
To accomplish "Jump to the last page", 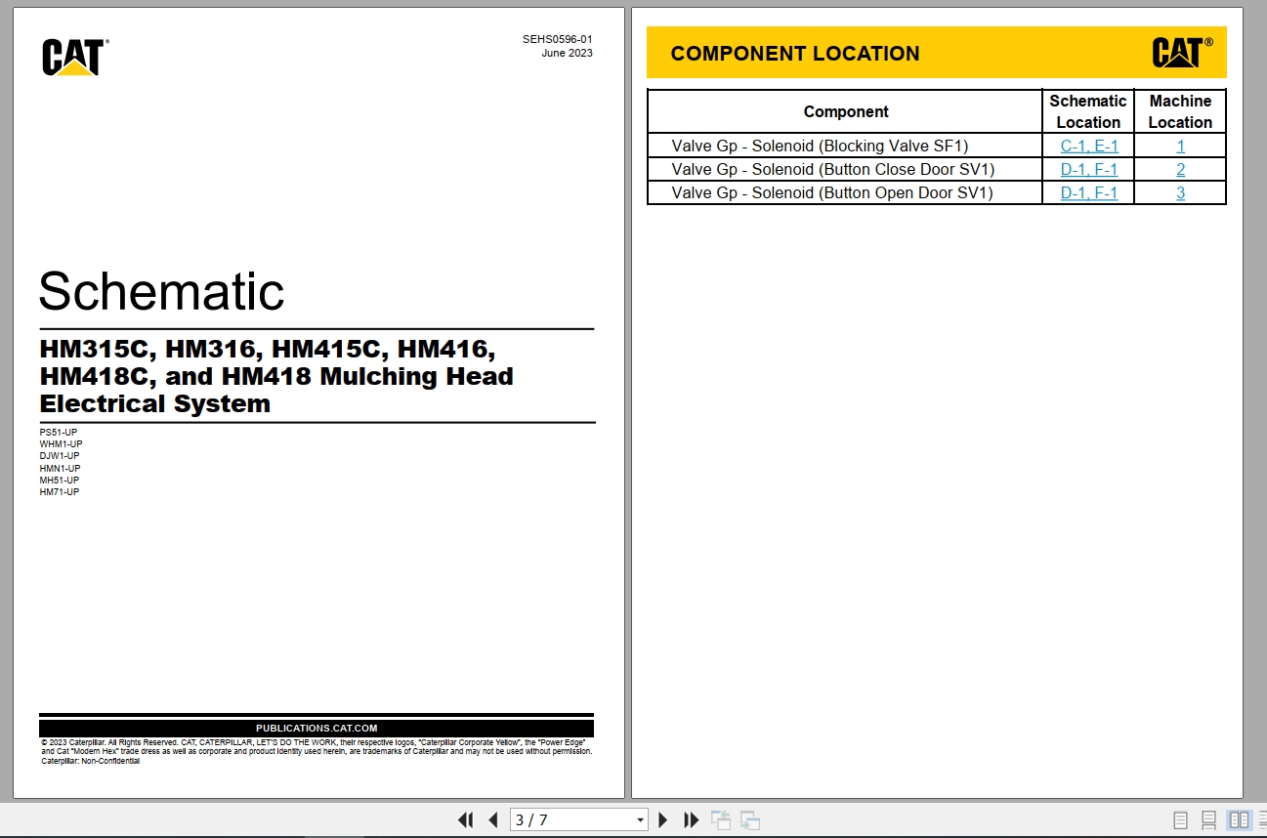I will (692, 820).
